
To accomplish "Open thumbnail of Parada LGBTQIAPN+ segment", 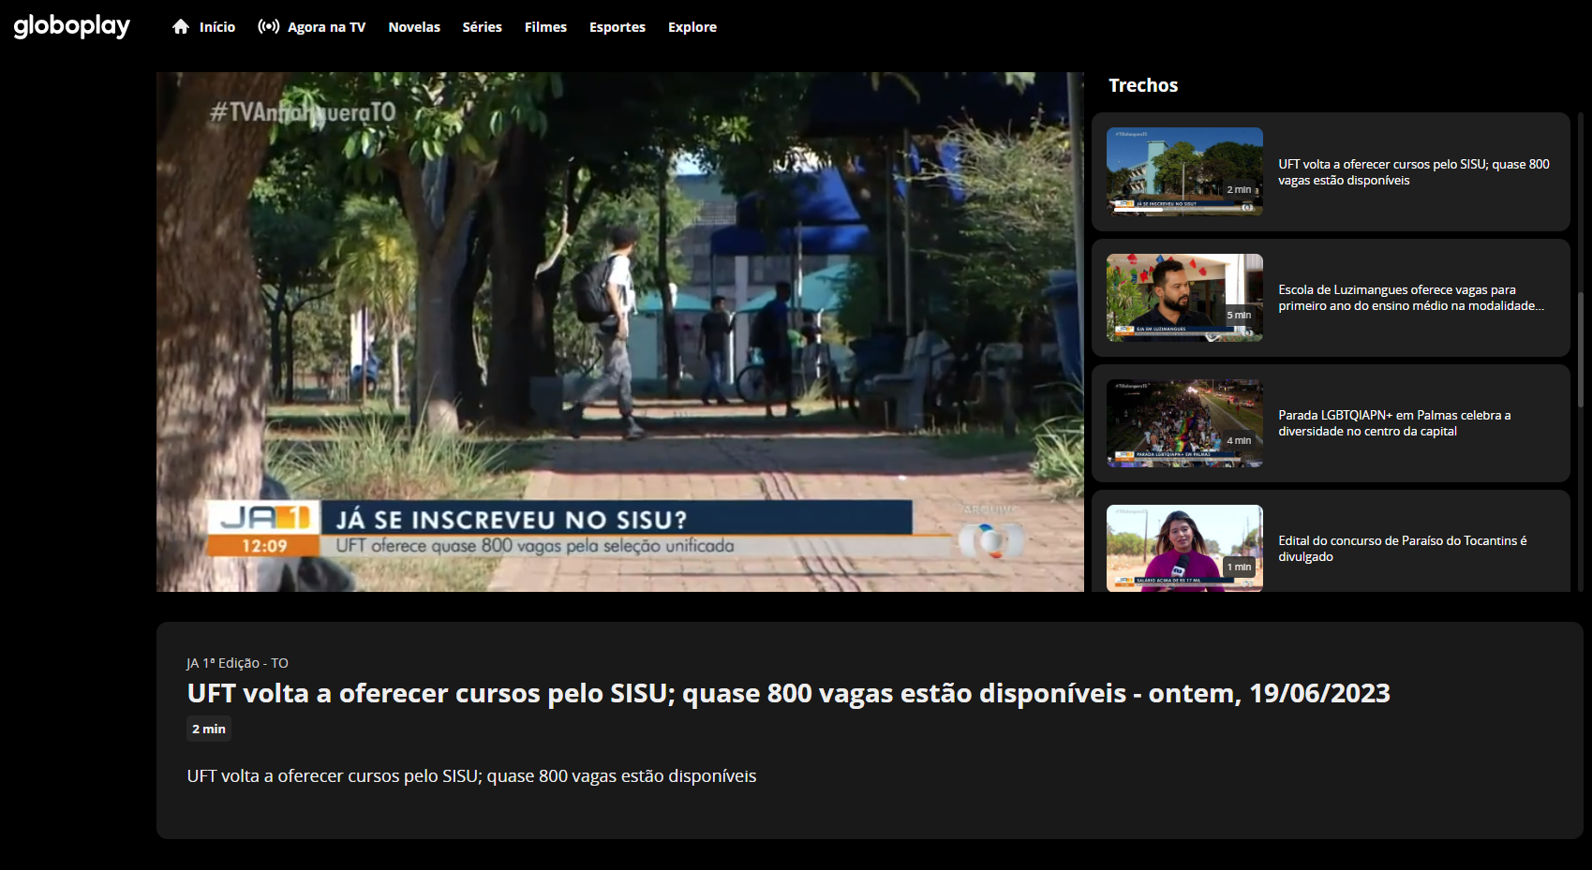I will pos(1184,422).
